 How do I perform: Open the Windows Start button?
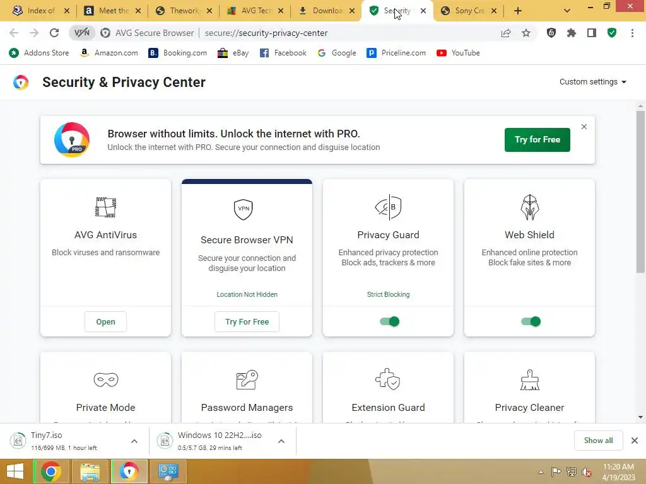15,471
